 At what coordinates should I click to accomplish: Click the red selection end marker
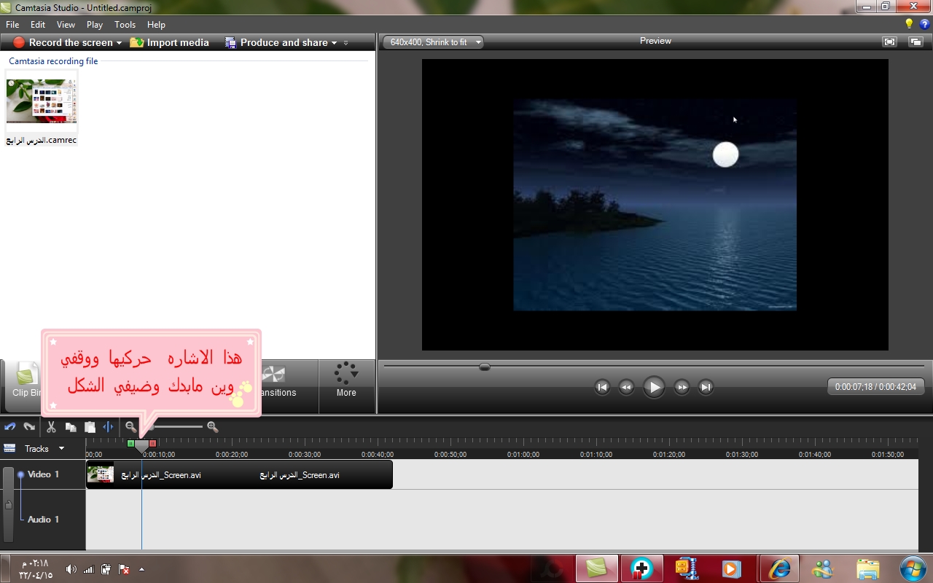[x=152, y=443]
